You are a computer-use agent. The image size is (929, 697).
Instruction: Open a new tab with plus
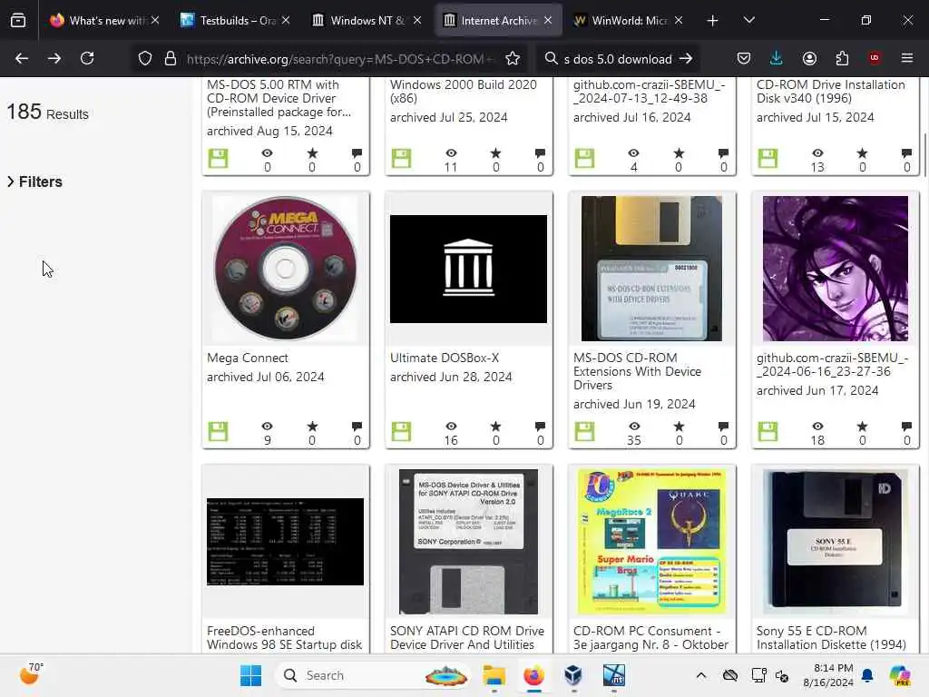pyautogui.click(x=713, y=21)
